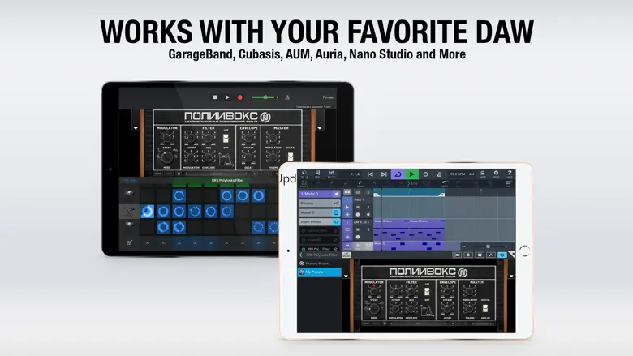Adjust GarageBand green master volume slider

tap(265, 97)
